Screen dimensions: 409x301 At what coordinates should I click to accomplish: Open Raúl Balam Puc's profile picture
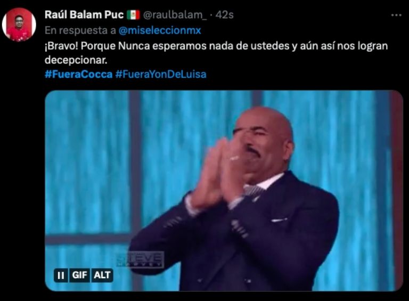(x=19, y=25)
